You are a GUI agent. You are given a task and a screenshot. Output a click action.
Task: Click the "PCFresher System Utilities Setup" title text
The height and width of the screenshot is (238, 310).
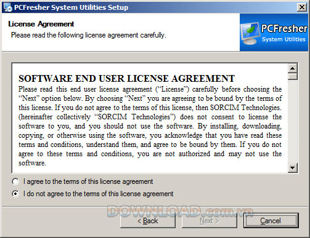click(71, 7)
